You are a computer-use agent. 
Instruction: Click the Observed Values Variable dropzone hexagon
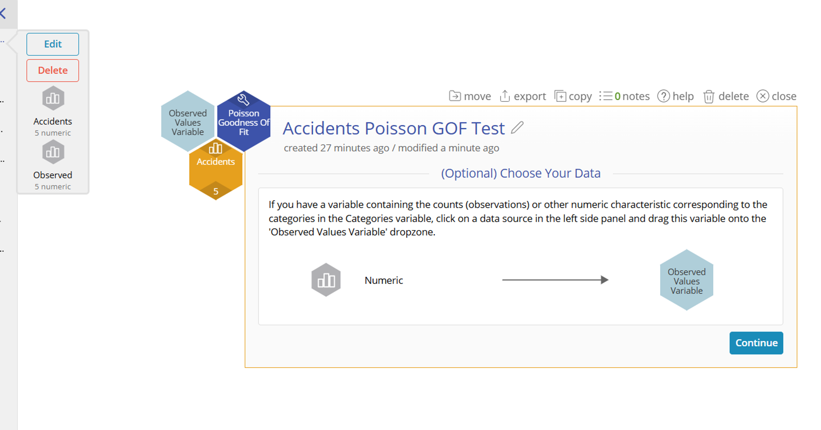(x=686, y=280)
